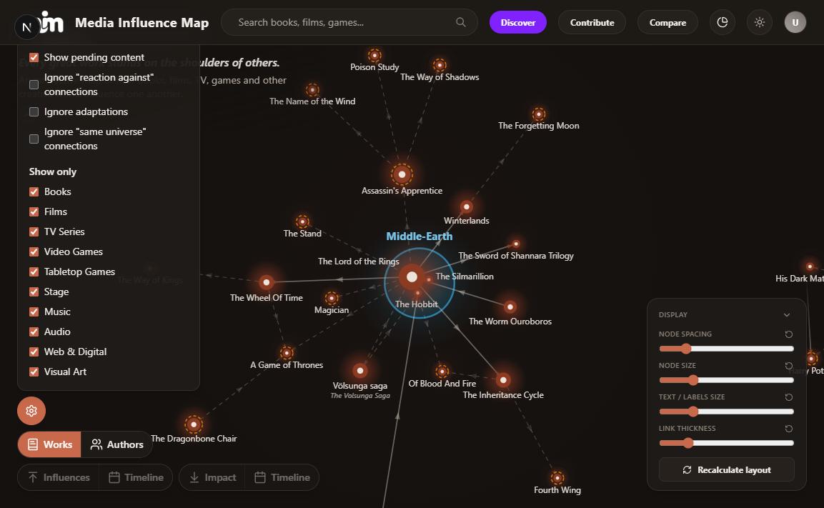
Task: Select the Poison Study node
Action: (x=374, y=55)
